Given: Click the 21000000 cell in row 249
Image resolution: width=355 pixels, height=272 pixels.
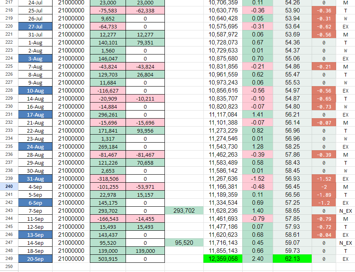Looking at the screenshot, I should point(71,259).
